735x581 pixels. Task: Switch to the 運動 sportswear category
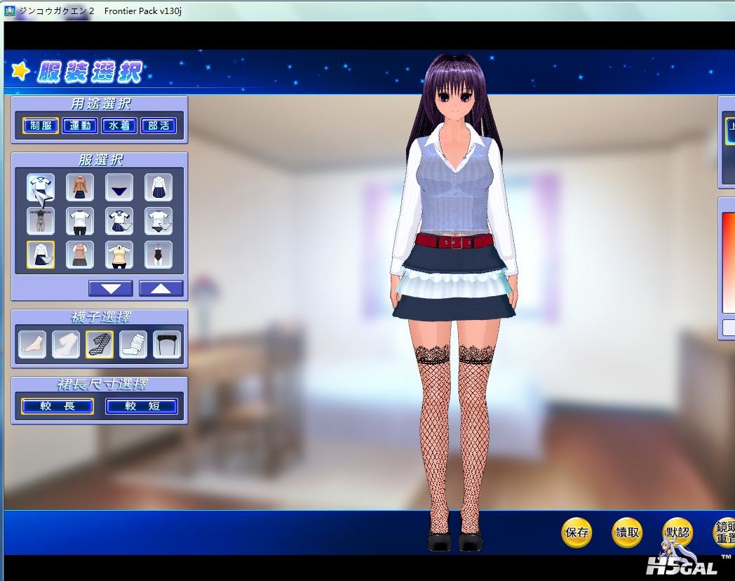pyautogui.click(x=80, y=125)
